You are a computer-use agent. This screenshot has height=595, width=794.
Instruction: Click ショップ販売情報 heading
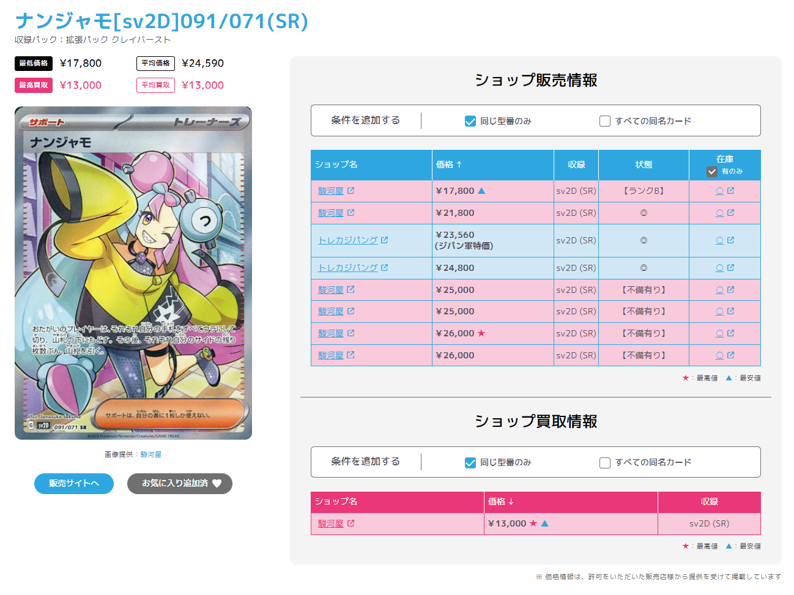click(536, 80)
